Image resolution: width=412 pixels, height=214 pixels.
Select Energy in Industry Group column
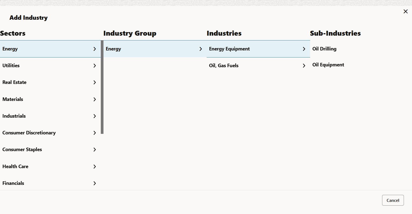(x=155, y=49)
